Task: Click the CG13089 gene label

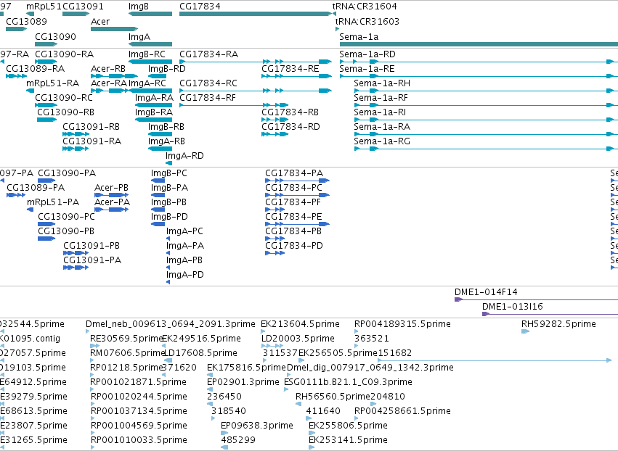Action: [x=26, y=21]
